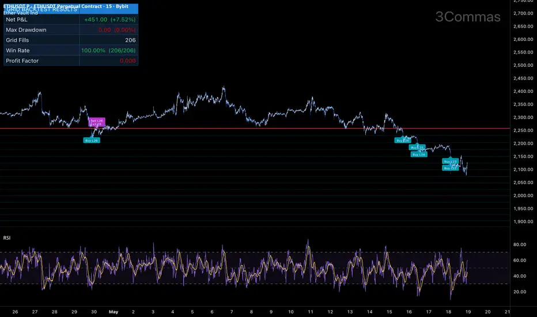Image resolution: width=537 pixels, height=317 pixels.
Task: Select the Buy L23 grid marker
Action: [451, 161]
